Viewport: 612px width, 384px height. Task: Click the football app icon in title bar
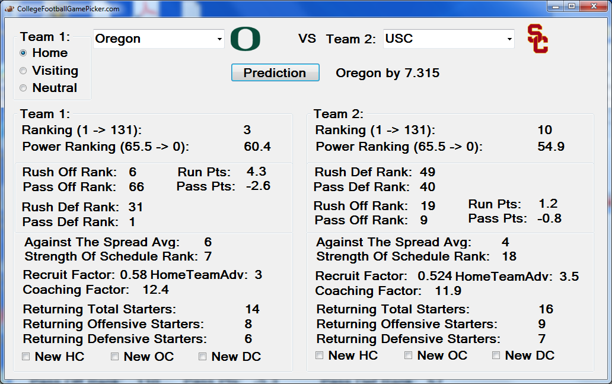click(9, 8)
